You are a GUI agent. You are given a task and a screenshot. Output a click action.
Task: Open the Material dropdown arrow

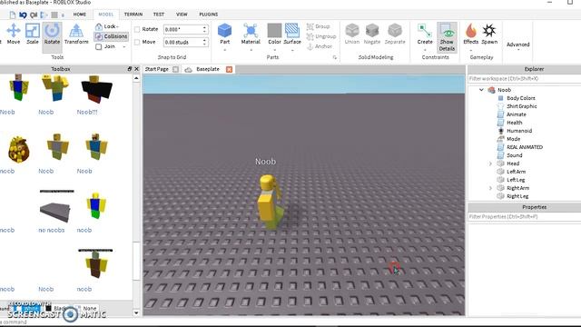[x=251, y=50]
